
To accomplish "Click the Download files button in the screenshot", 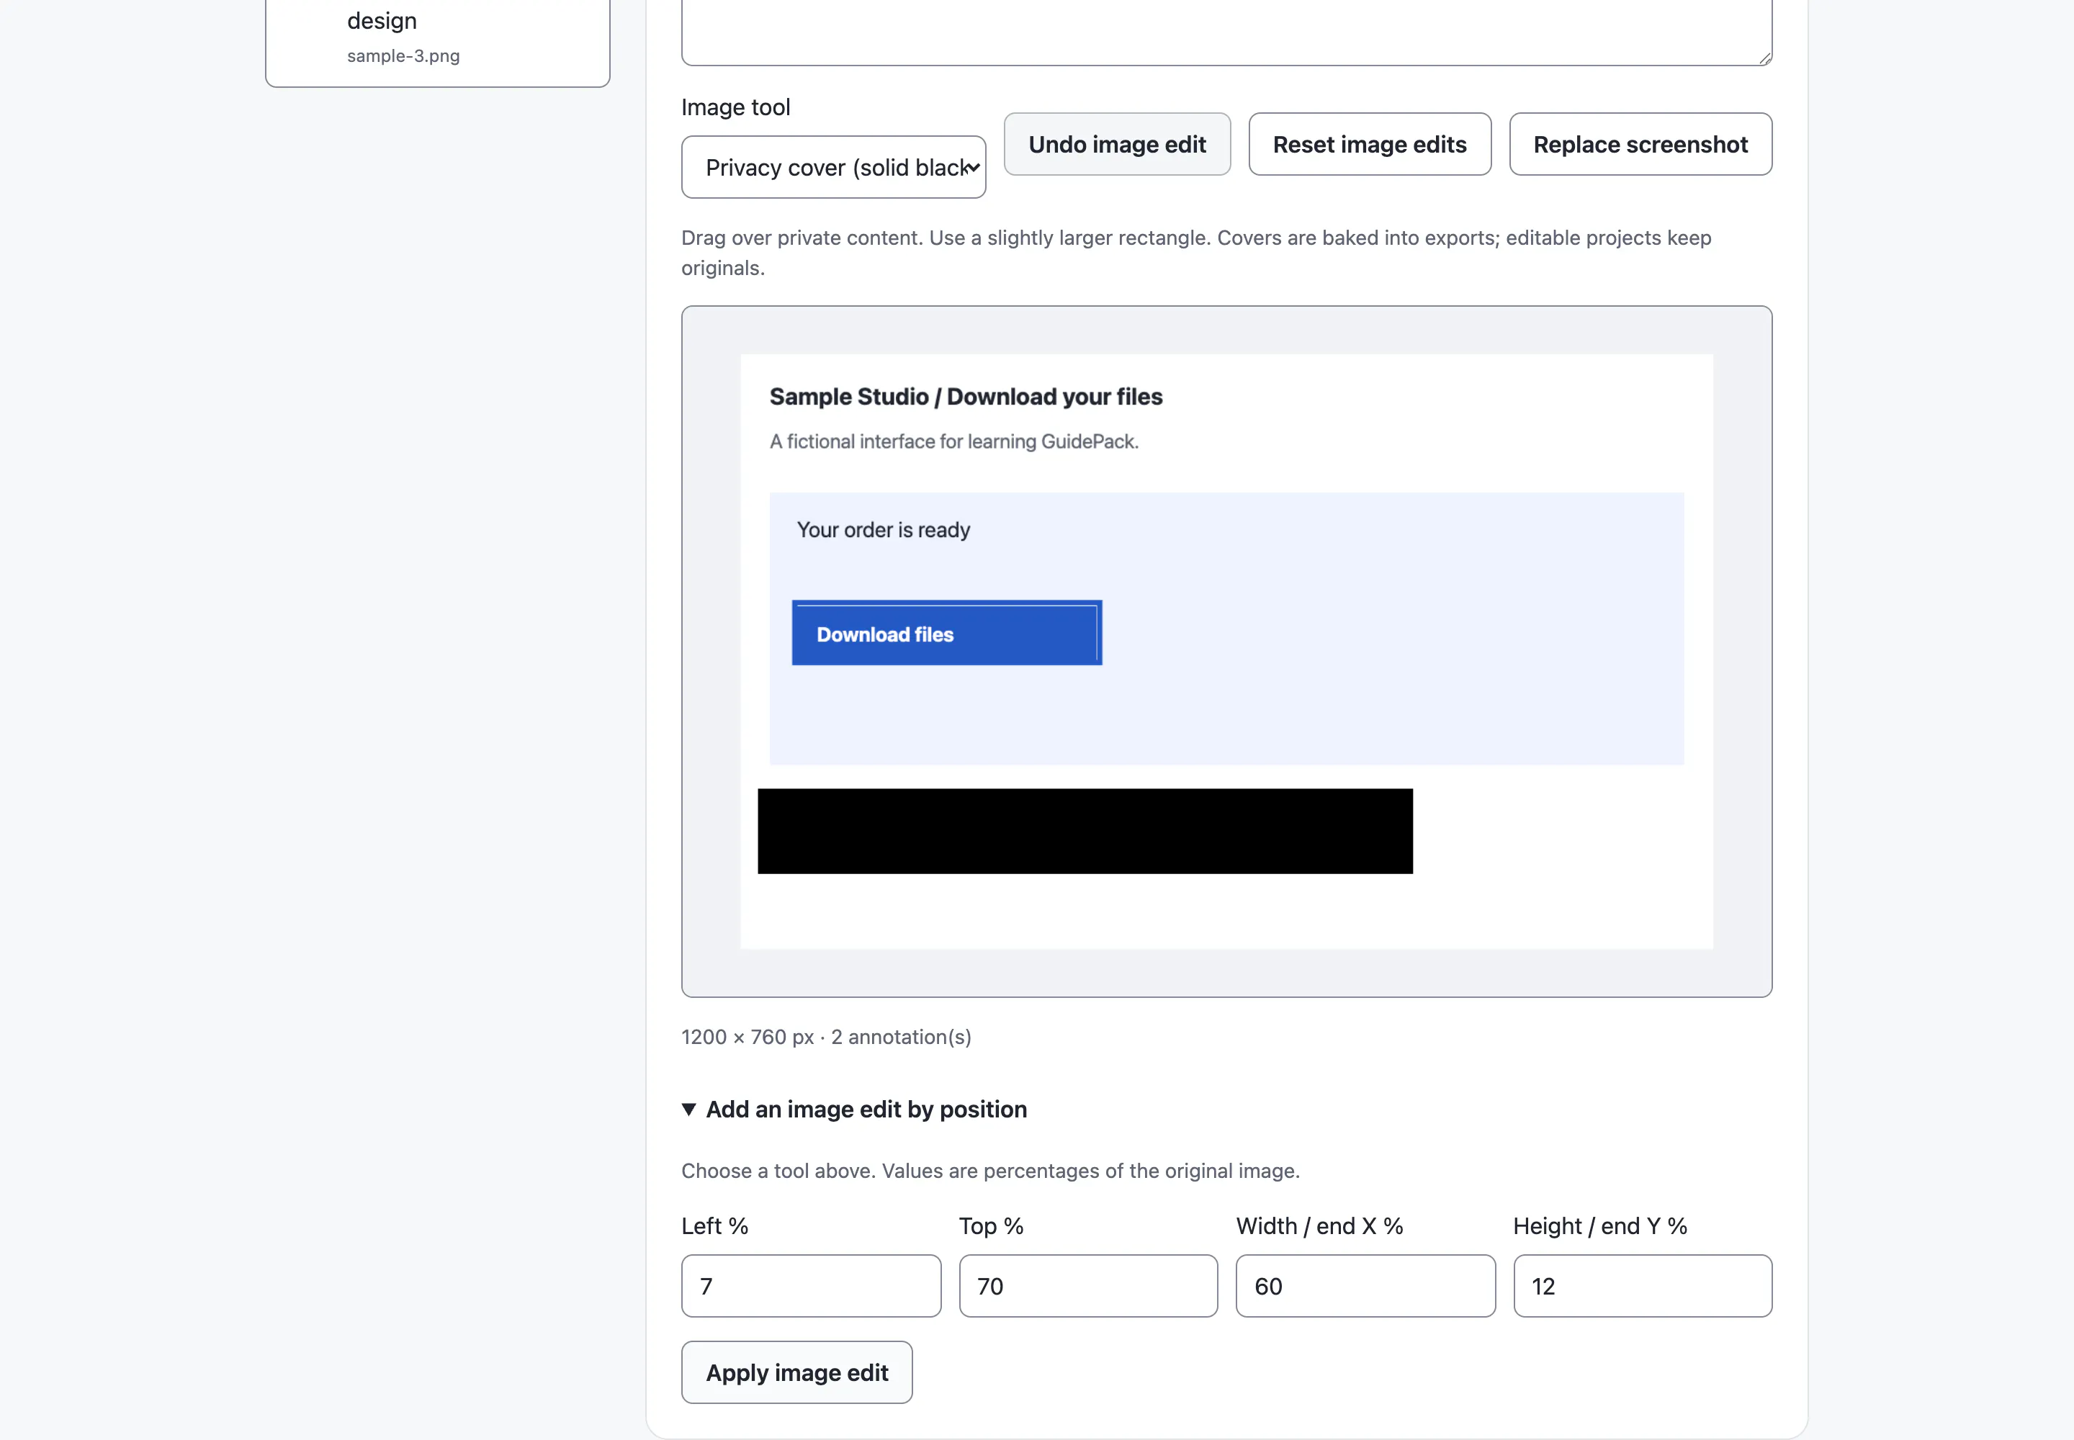I will [946, 634].
